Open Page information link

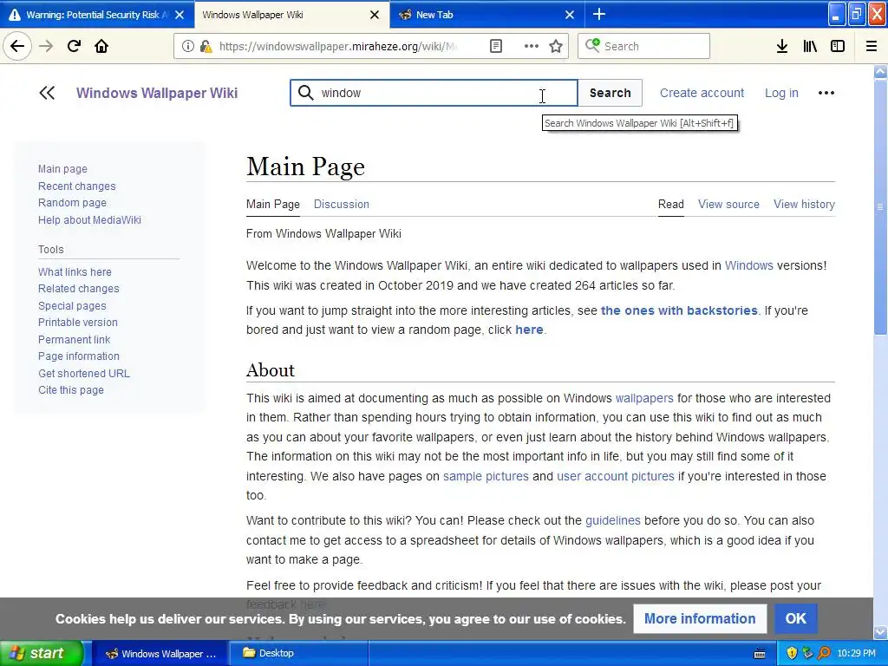coord(79,356)
